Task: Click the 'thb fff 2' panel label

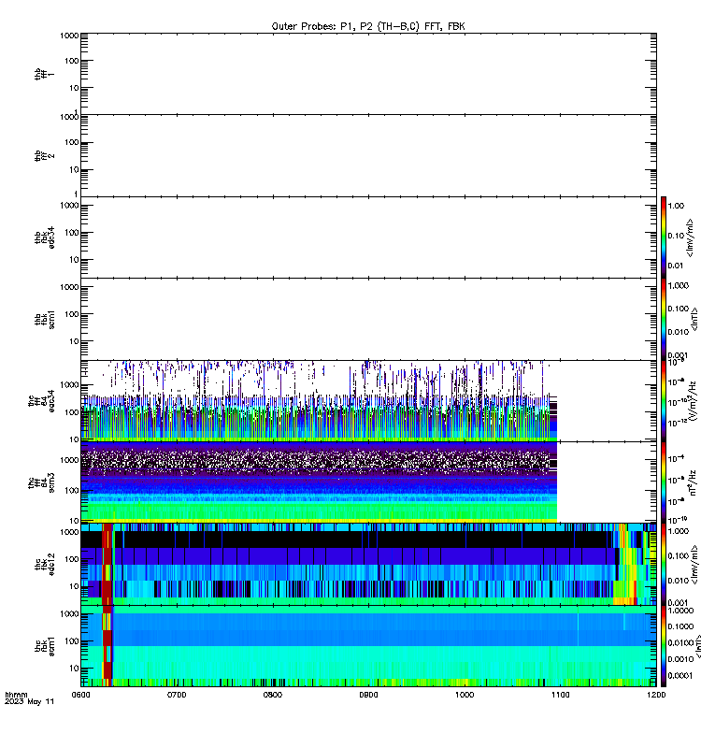Action: point(44,155)
